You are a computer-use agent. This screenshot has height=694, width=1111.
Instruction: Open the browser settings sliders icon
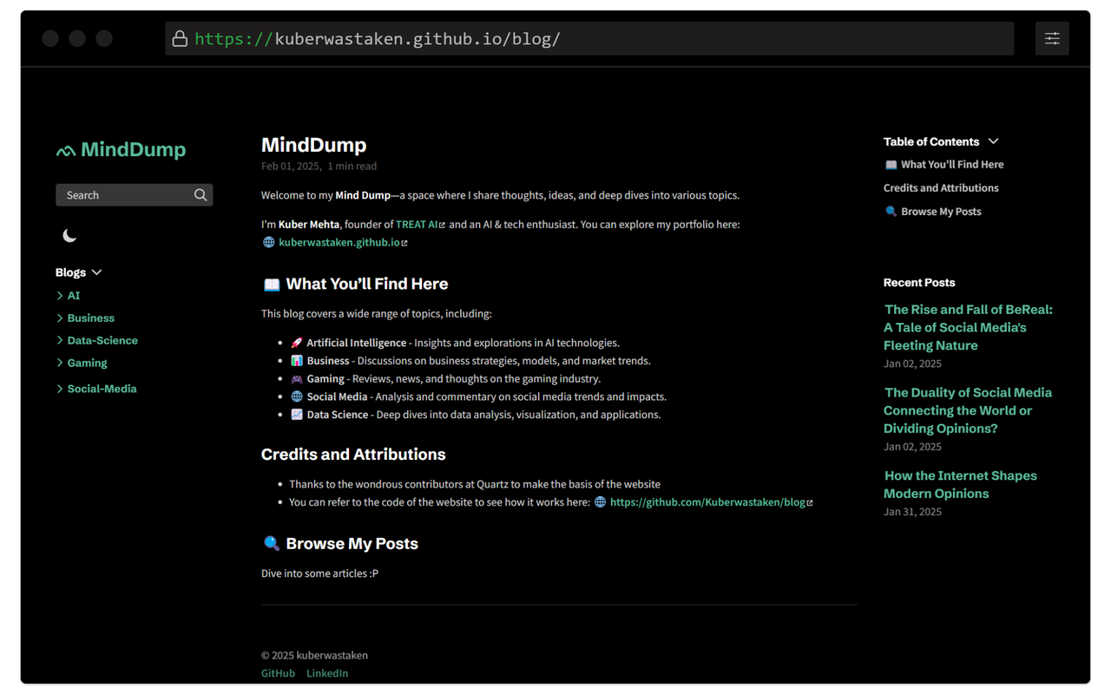coord(1052,38)
